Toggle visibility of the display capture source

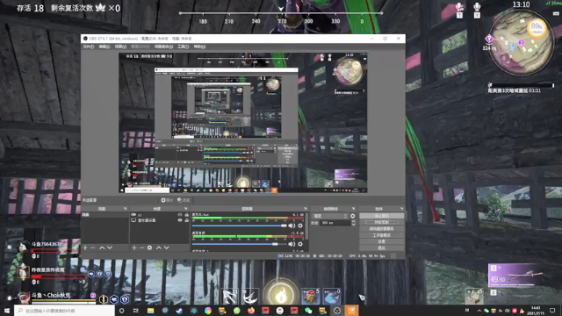[x=180, y=220]
